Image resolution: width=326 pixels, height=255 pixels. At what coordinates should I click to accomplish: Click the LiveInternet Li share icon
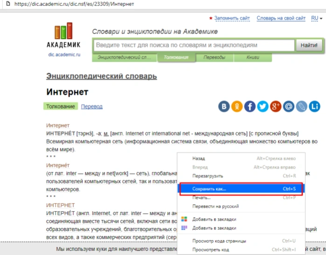point(314,106)
